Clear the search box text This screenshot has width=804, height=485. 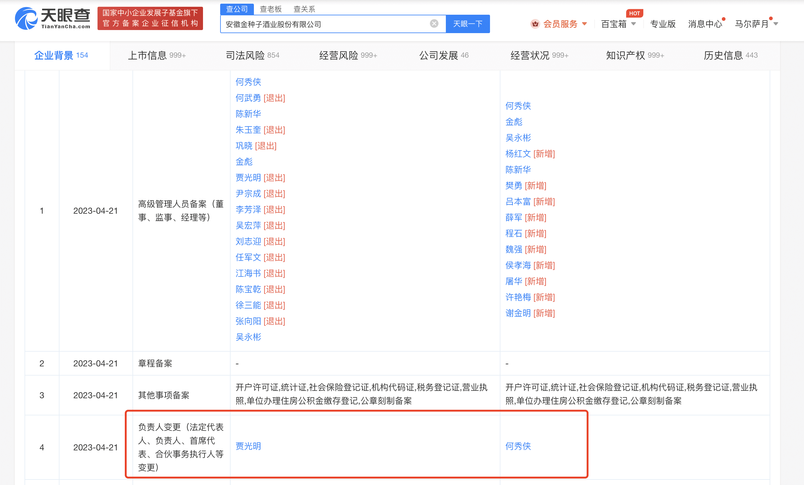pos(434,24)
